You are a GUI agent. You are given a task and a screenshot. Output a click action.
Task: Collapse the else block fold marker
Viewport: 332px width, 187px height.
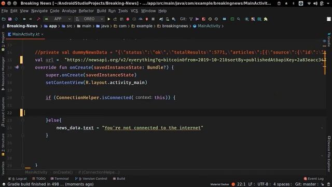[23, 120]
